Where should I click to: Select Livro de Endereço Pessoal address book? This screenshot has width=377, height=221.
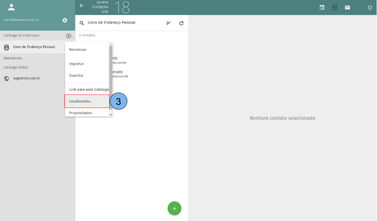pyautogui.click(x=34, y=47)
